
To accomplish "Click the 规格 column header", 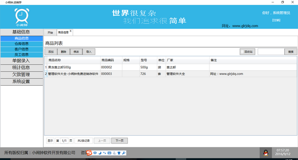I will pyautogui.click(x=131, y=60).
